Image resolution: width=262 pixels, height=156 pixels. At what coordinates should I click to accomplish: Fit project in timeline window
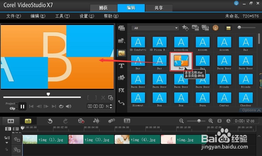[x=220, y=121]
